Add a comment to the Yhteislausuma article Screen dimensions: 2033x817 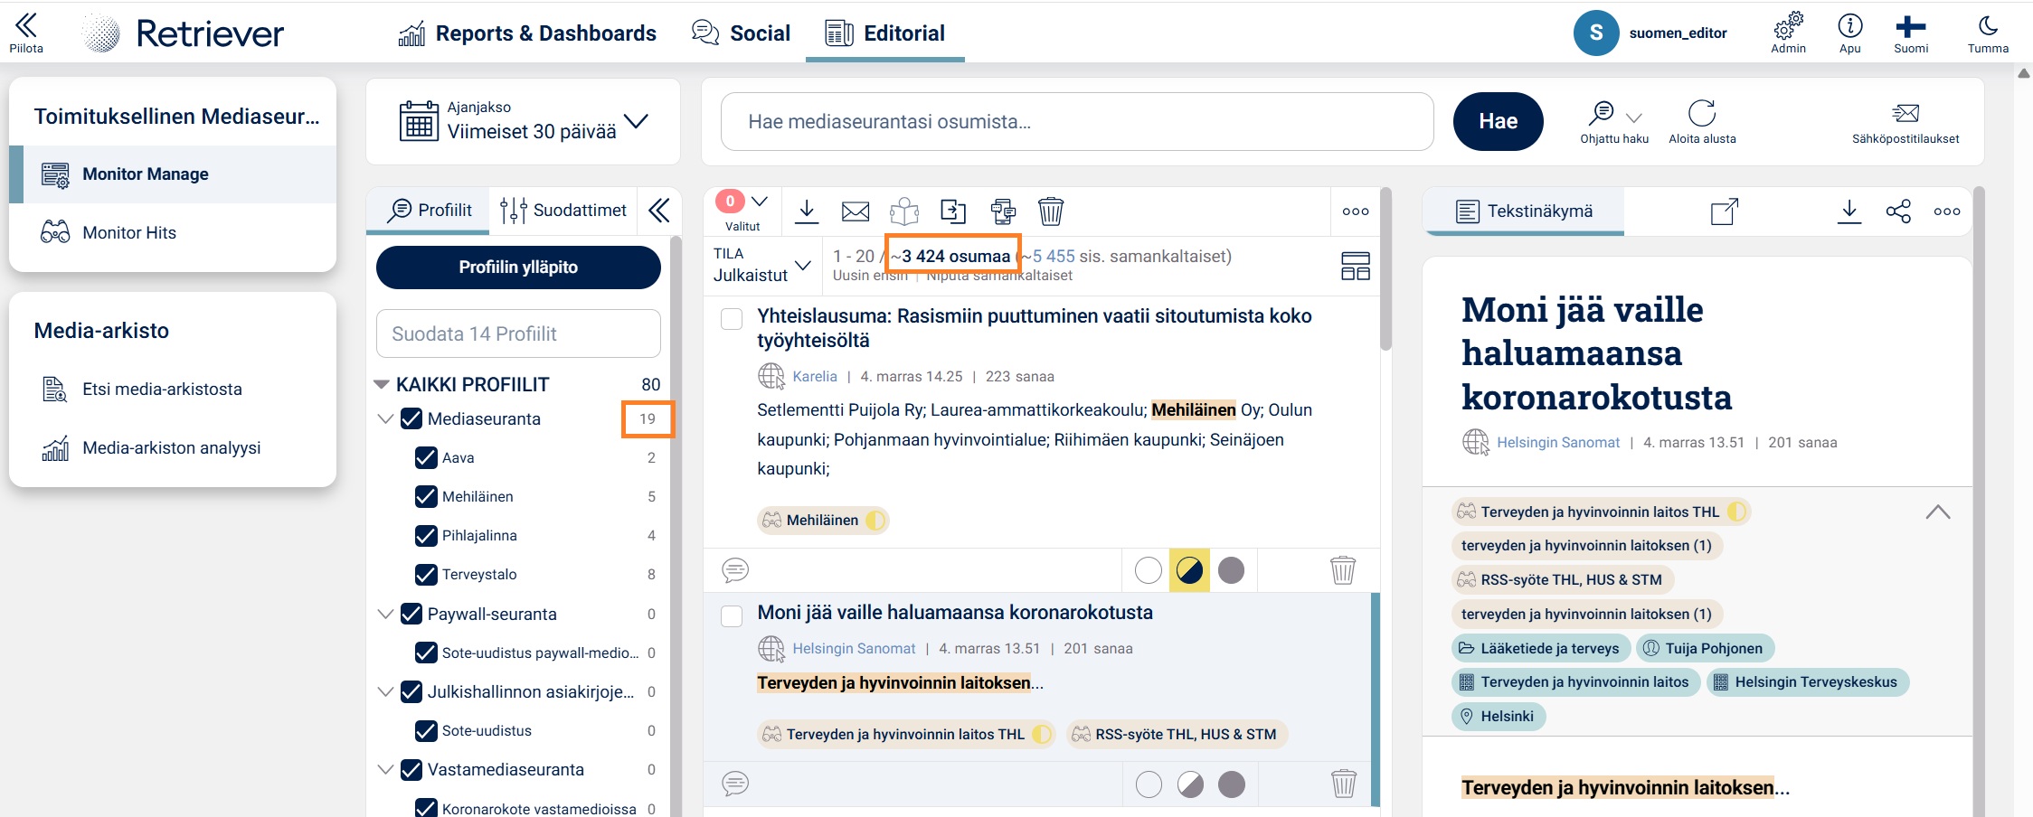(x=735, y=570)
